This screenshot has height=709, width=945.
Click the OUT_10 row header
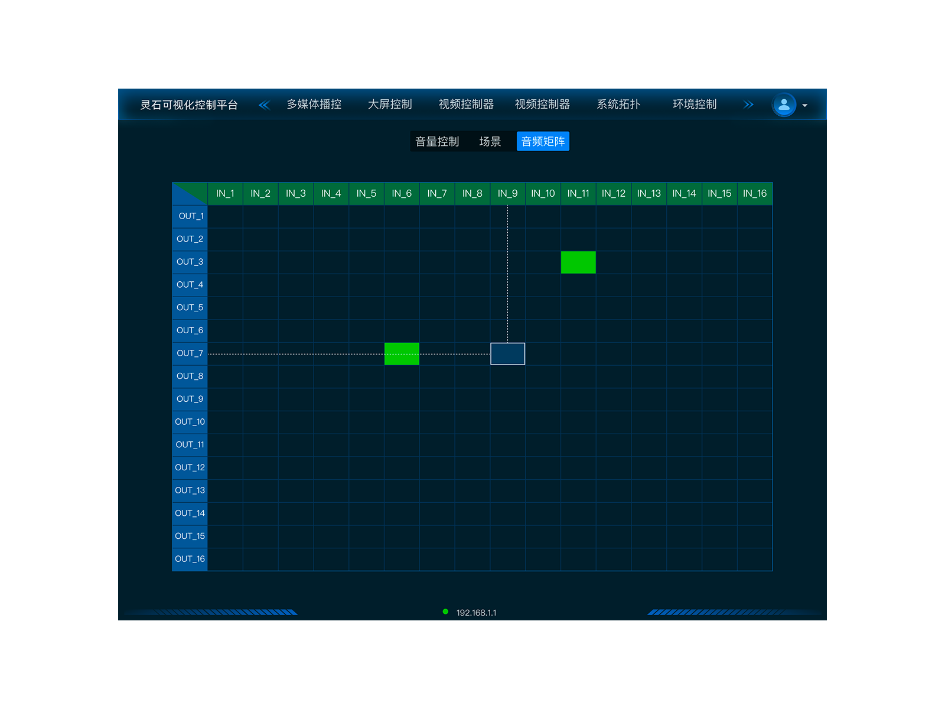point(190,422)
